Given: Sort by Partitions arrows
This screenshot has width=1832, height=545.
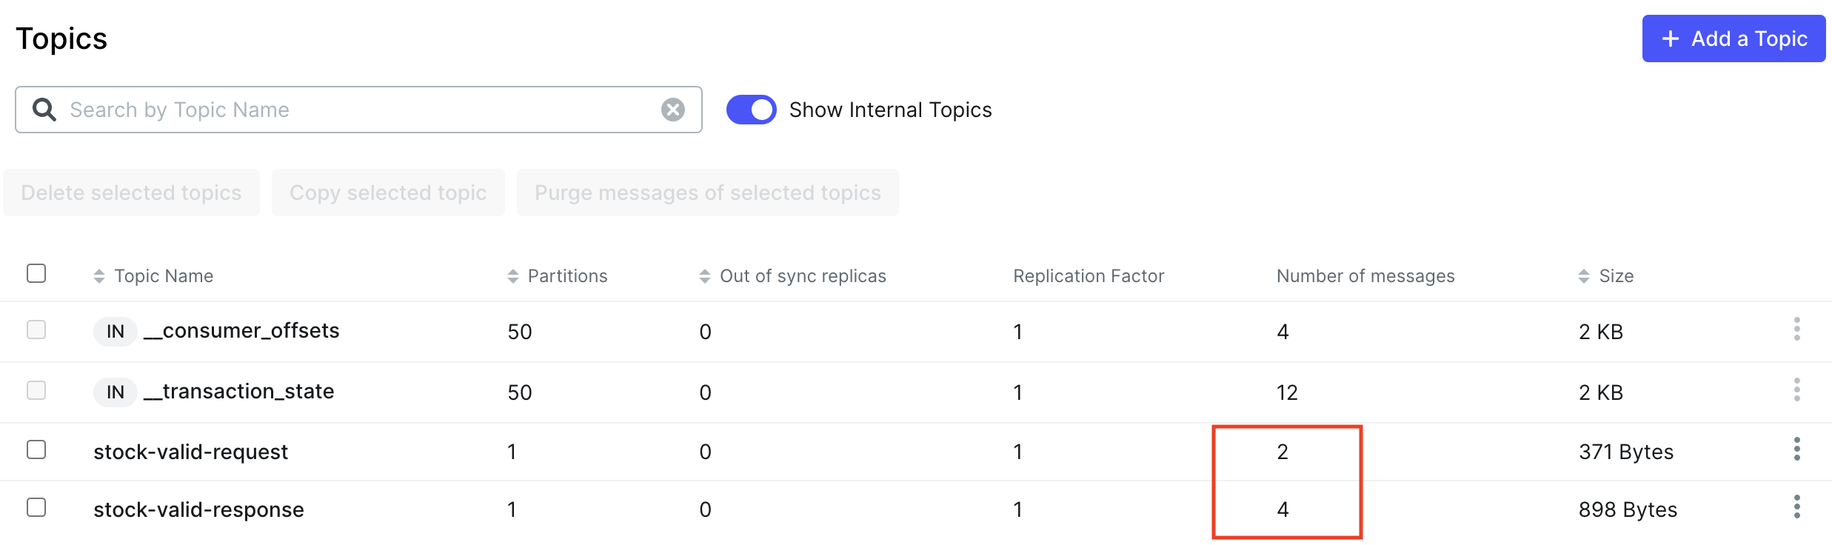Looking at the screenshot, I should point(513,276).
